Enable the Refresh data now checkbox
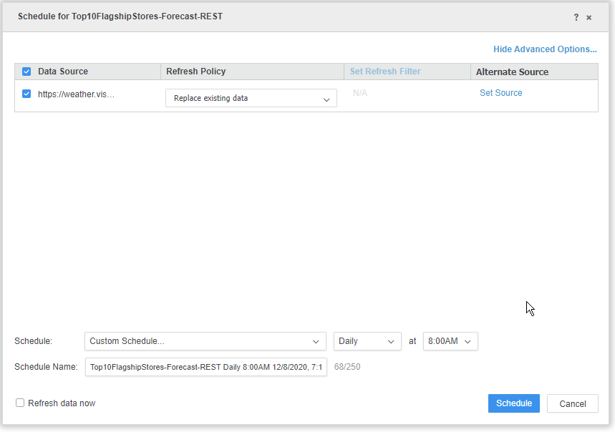 [20, 403]
